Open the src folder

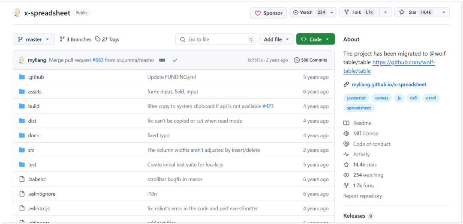[x=31, y=150]
